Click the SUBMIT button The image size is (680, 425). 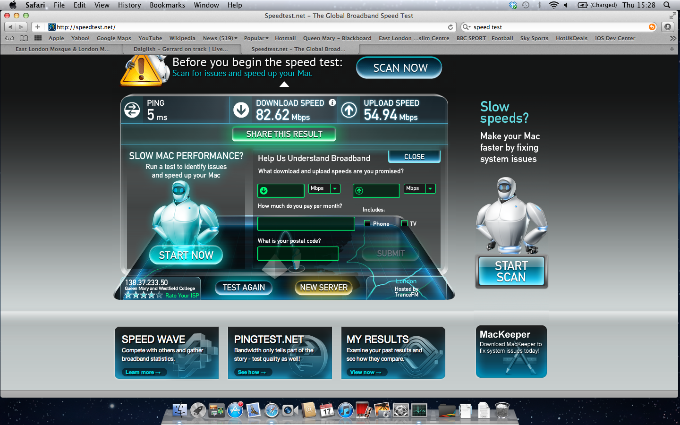[391, 254]
